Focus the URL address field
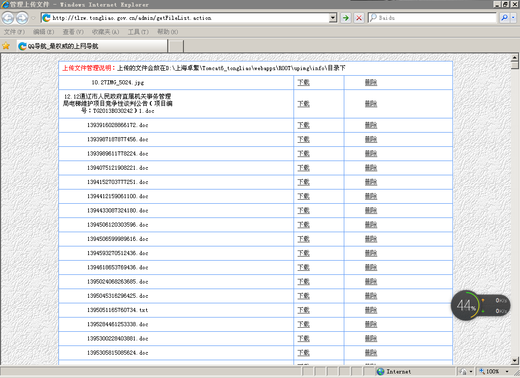 (x=190, y=18)
